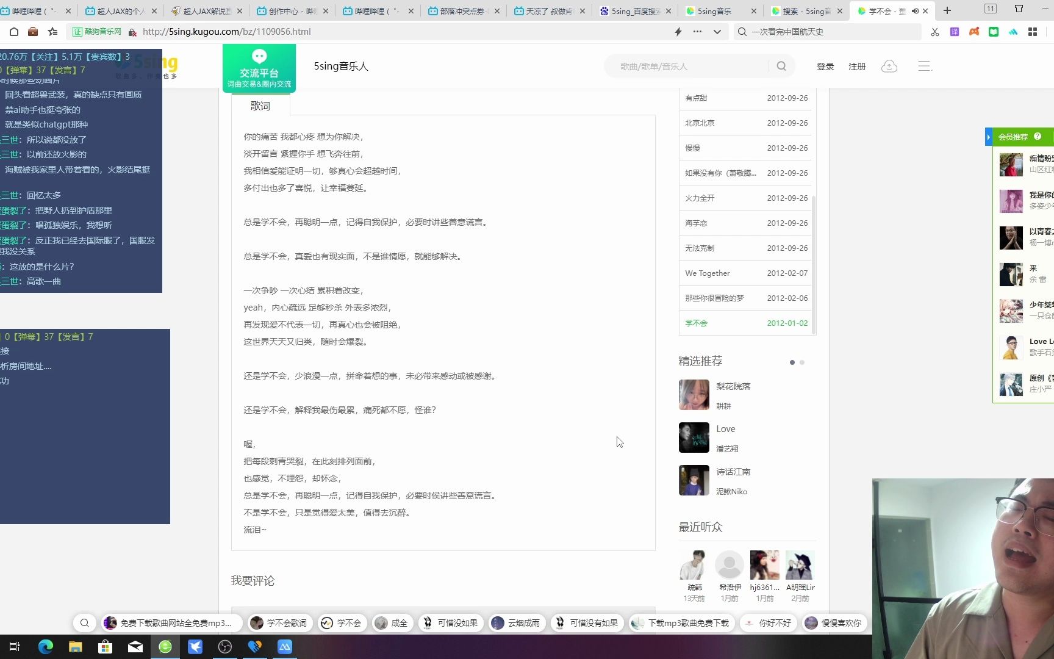Open the 诗话江南 recommendation thumbnail
This screenshot has width=1054, height=659.
point(694,480)
